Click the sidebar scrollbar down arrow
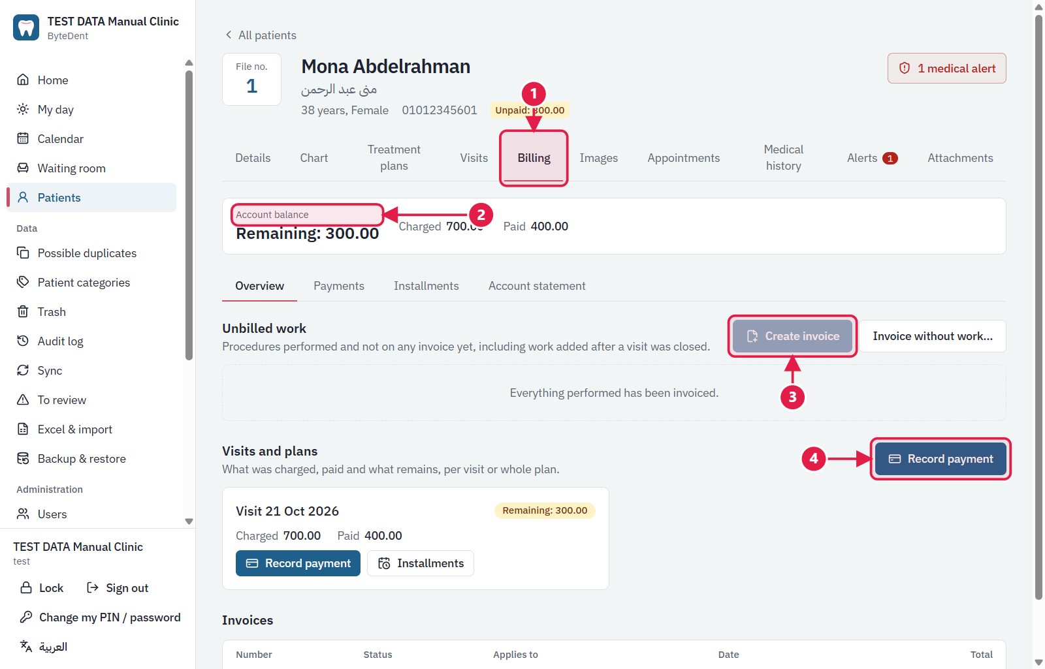1045x669 pixels. point(189,521)
